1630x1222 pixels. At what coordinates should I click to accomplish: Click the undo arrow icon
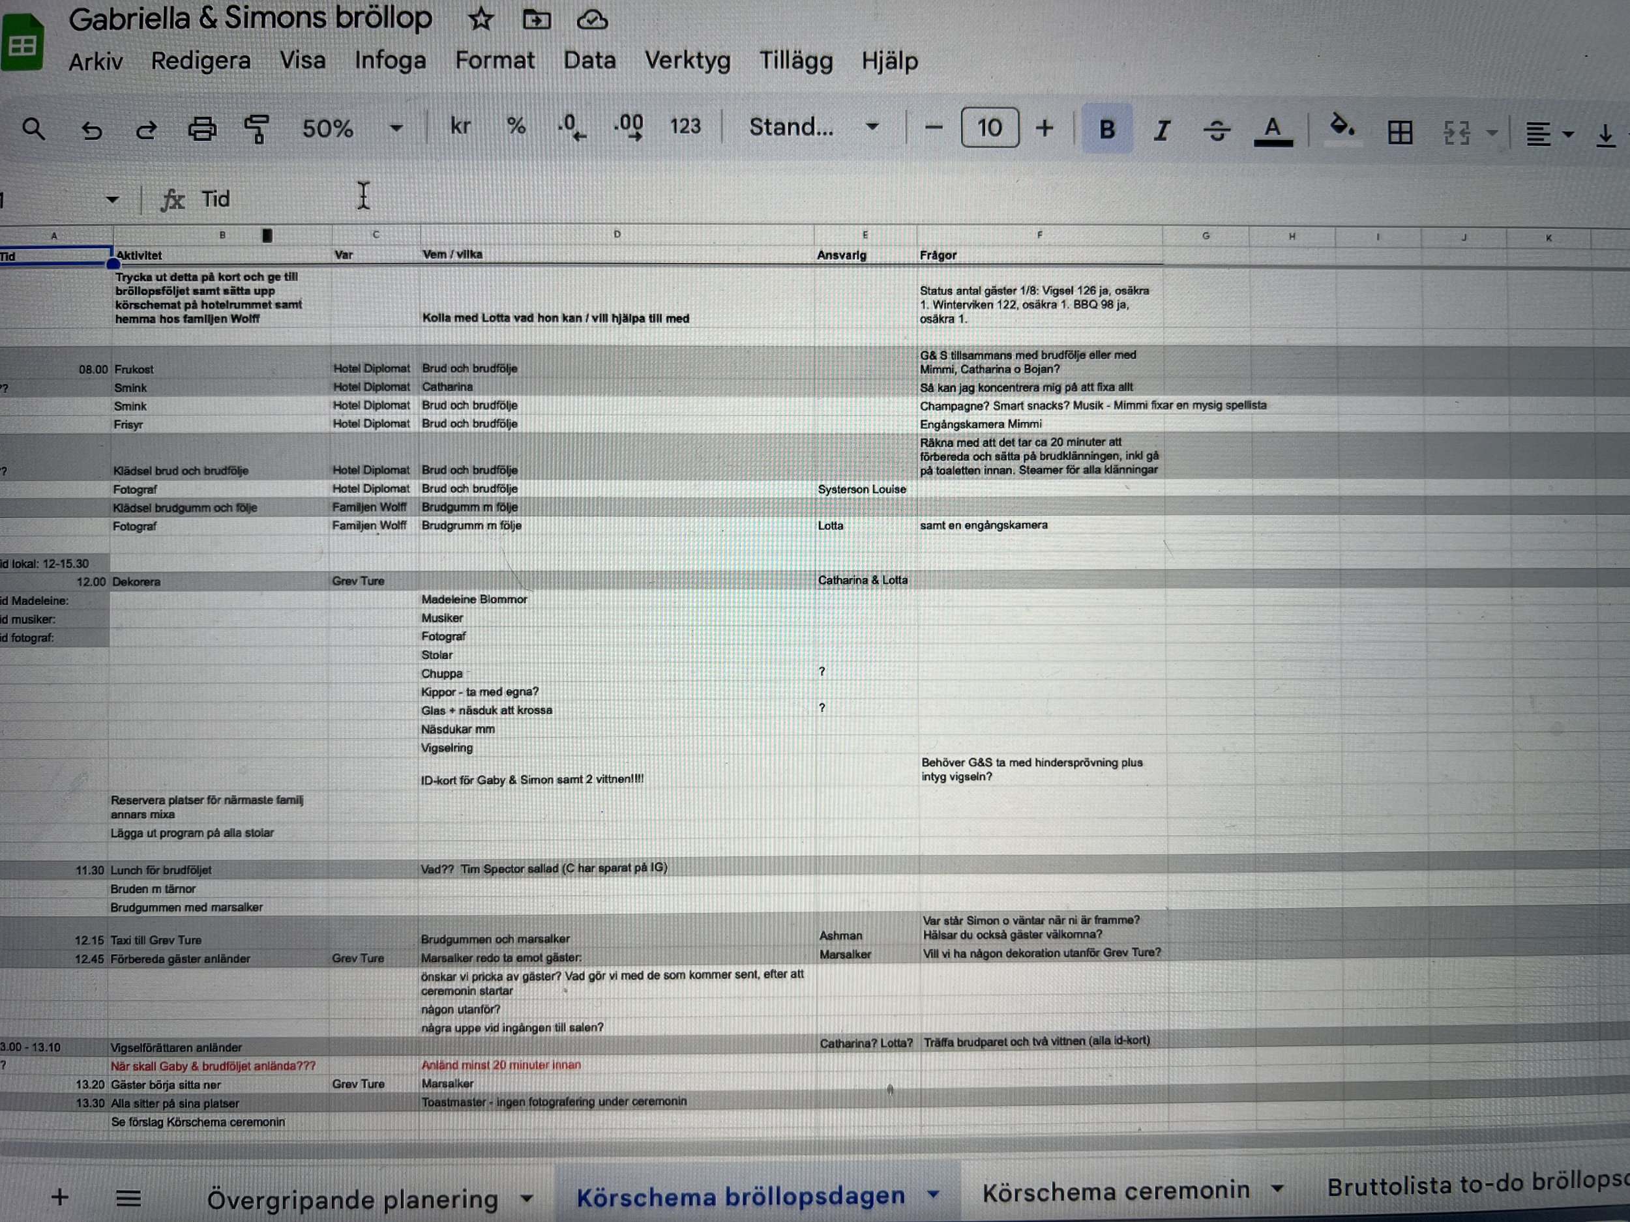point(91,130)
